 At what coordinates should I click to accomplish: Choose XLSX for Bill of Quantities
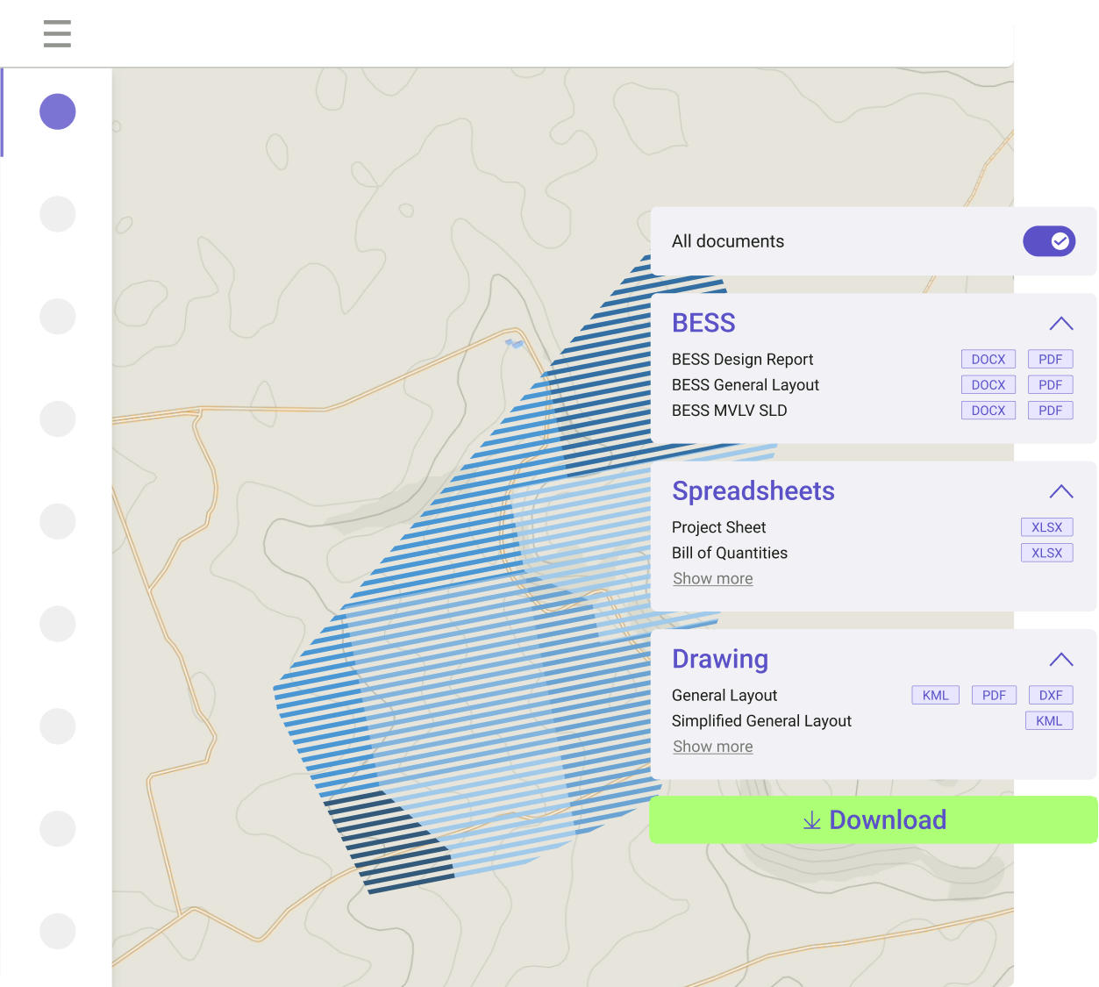[x=1046, y=553]
